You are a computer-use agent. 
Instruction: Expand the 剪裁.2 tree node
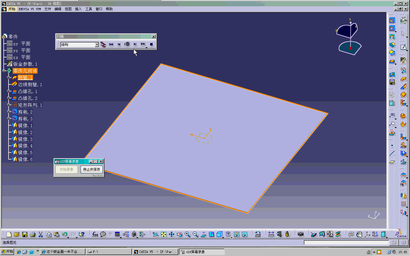click(9, 112)
